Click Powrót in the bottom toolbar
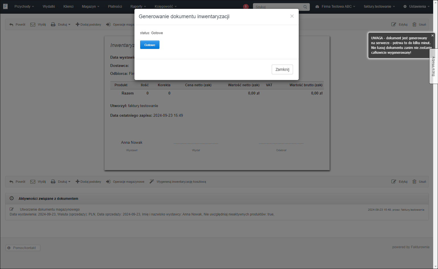Screen dimensions: 438x269 pyautogui.click(x=17, y=182)
